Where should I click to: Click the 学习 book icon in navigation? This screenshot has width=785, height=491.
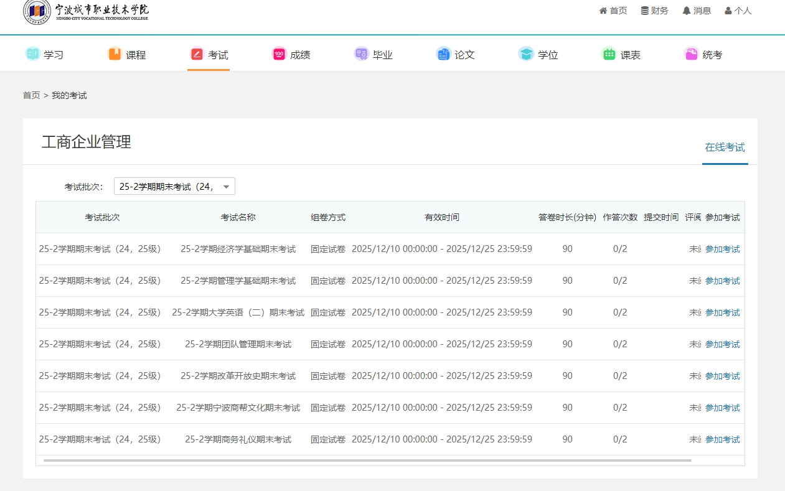32,54
